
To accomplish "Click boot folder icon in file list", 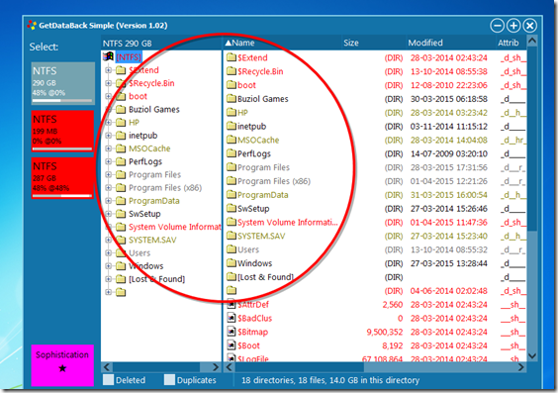I will point(232,85).
